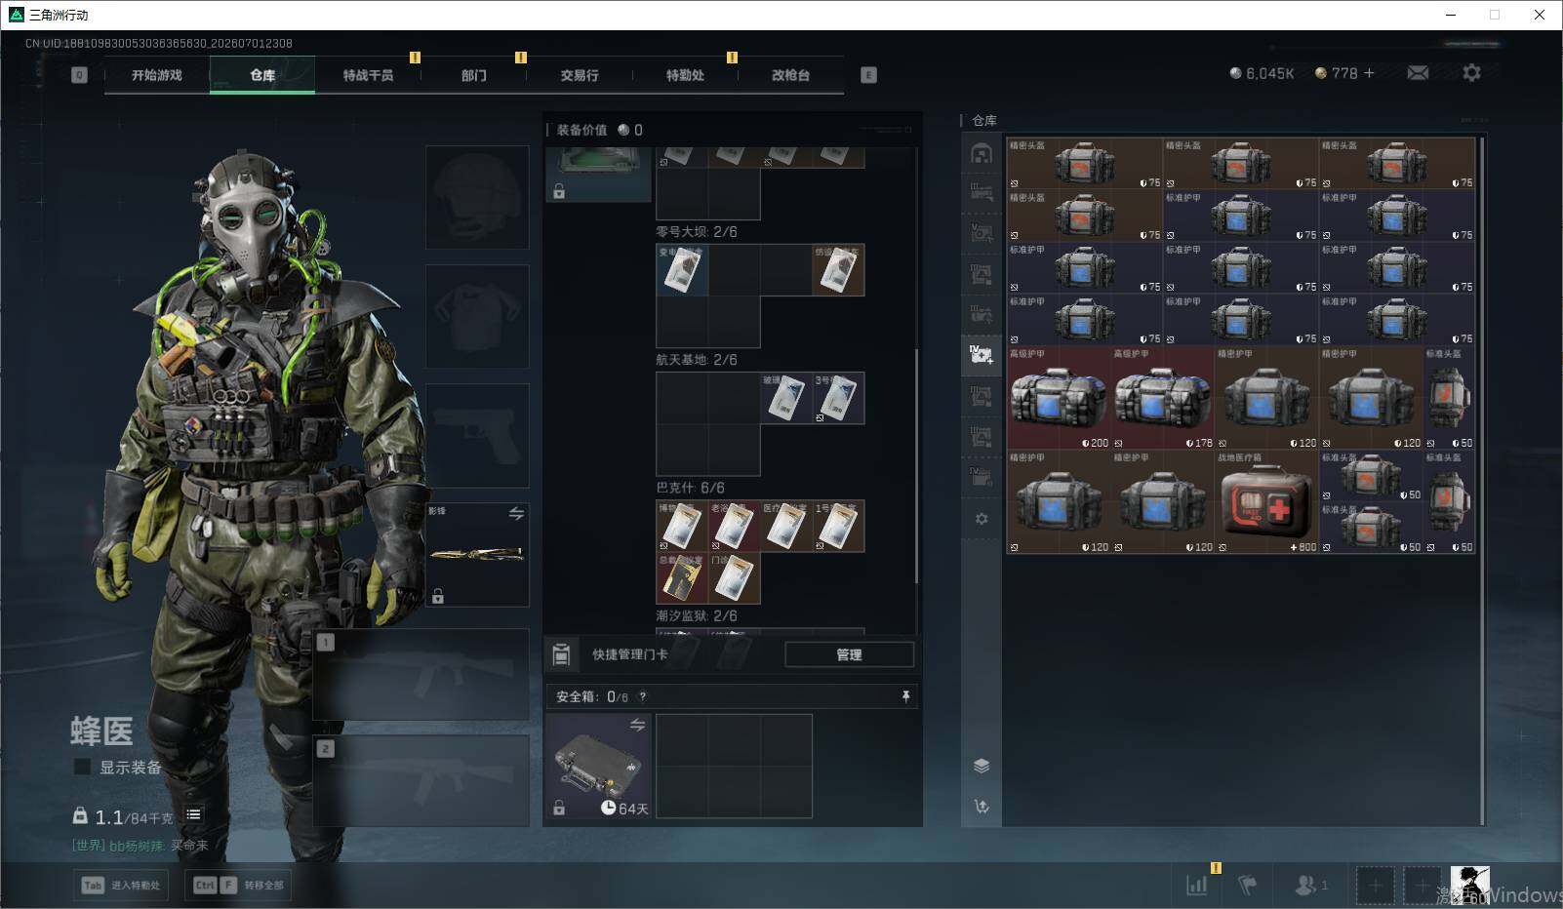This screenshot has height=909, width=1563.
Task: Click the 管理 button for key cards
Action: (x=849, y=654)
